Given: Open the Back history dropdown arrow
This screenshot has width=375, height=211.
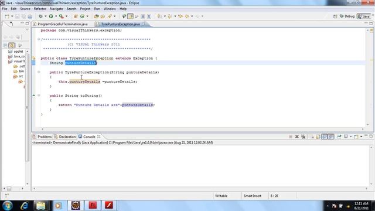Looking at the screenshot, I should tap(192, 16).
